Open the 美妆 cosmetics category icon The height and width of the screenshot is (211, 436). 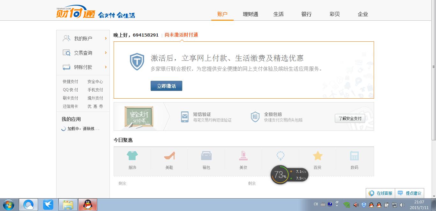point(243,156)
